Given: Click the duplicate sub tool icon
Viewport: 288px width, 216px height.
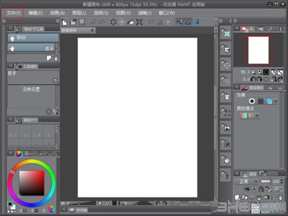Looking at the screenshot, I should point(49,58).
